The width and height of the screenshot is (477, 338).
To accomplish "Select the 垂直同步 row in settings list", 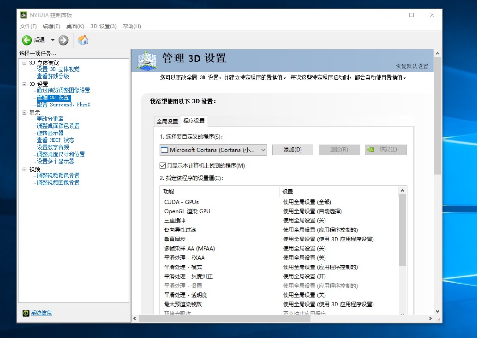I will [x=175, y=239].
